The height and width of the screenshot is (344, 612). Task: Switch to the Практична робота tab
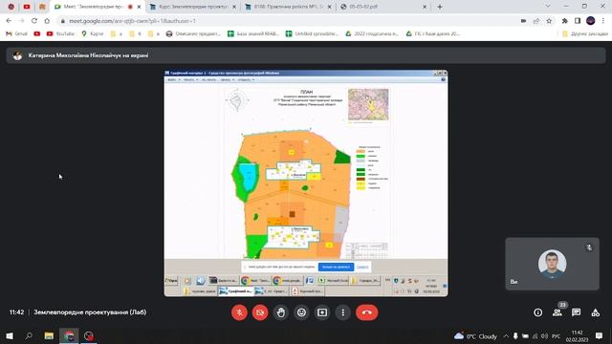tap(287, 7)
